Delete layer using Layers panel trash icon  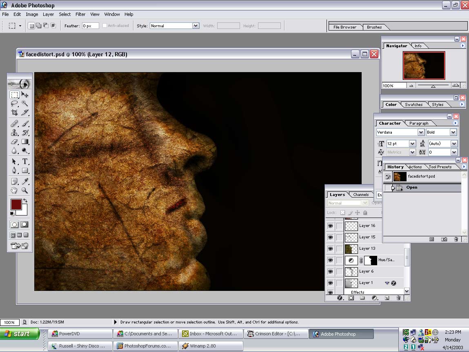click(x=398, y=298)
